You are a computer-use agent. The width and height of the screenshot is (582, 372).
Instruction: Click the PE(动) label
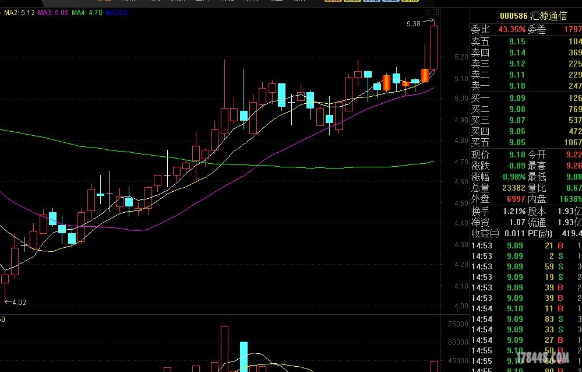point(540,234)
